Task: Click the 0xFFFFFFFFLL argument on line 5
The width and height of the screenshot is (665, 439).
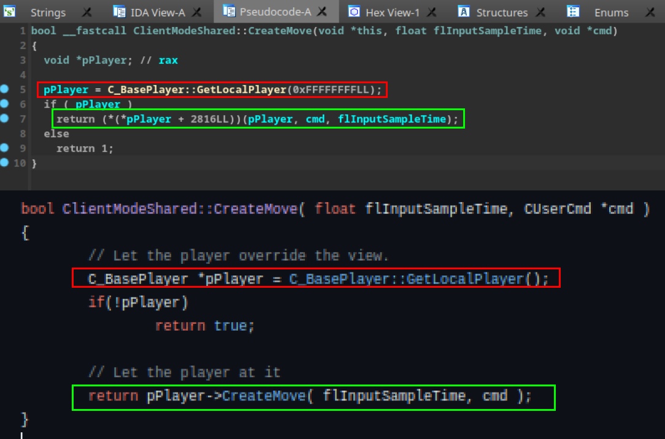Action: (332, 90)
